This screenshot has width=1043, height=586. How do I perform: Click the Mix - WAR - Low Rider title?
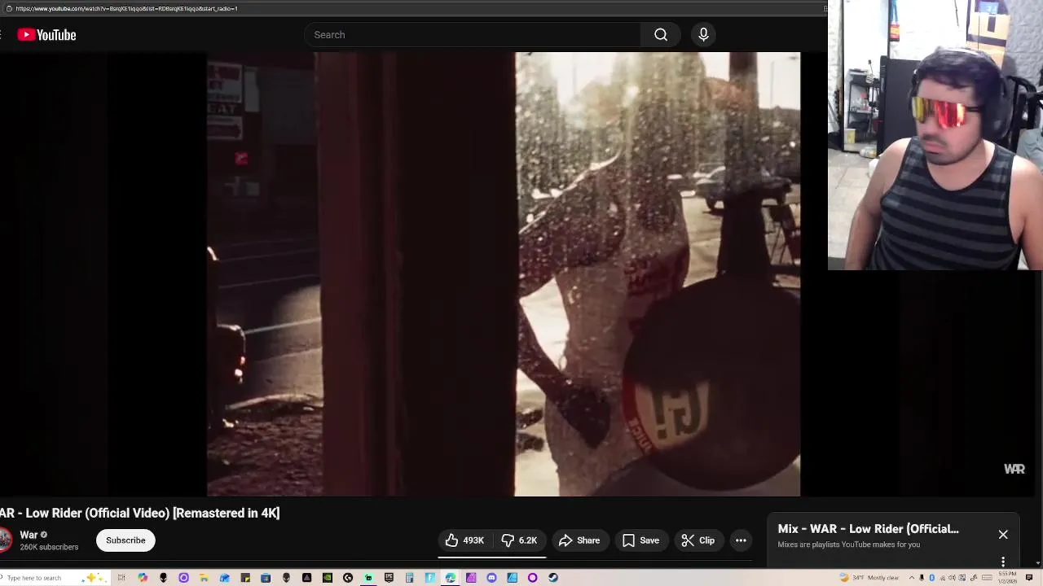click(868, 529)
